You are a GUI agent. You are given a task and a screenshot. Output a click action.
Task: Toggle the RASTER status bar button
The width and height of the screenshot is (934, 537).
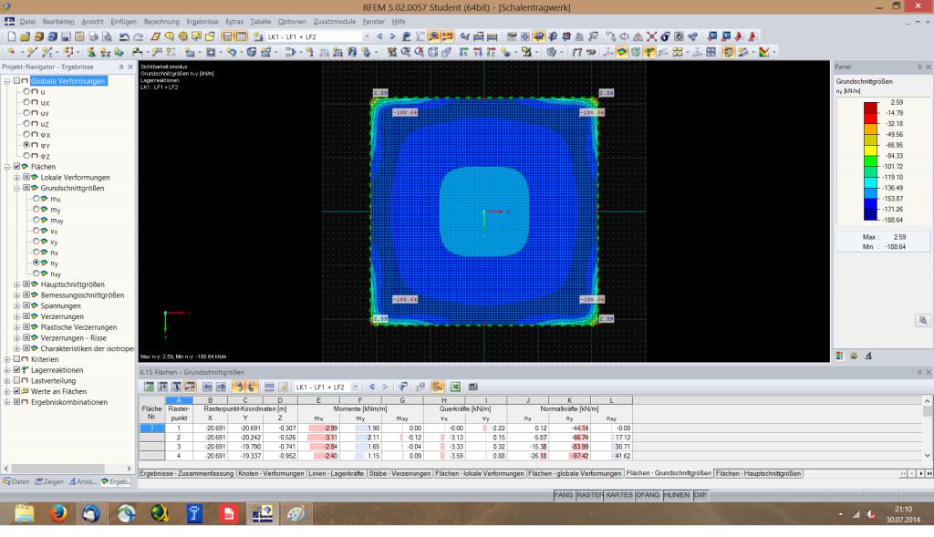[x=590, y=495]
